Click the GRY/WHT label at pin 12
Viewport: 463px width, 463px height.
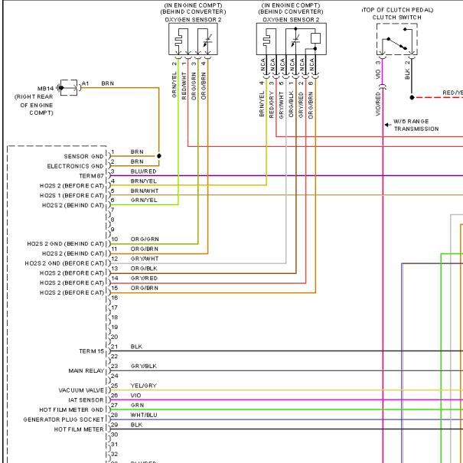[145, 259]
